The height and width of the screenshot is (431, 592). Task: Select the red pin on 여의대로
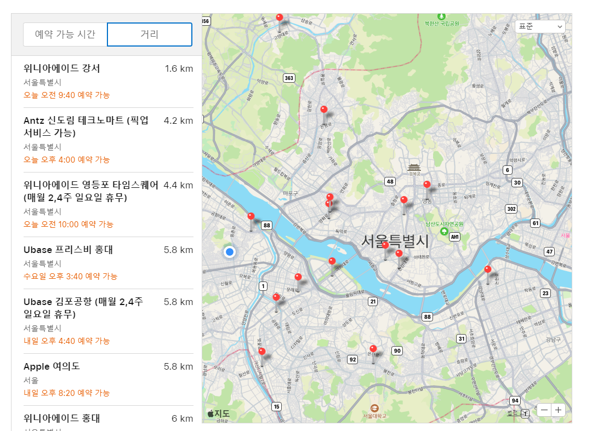(332, 261)
